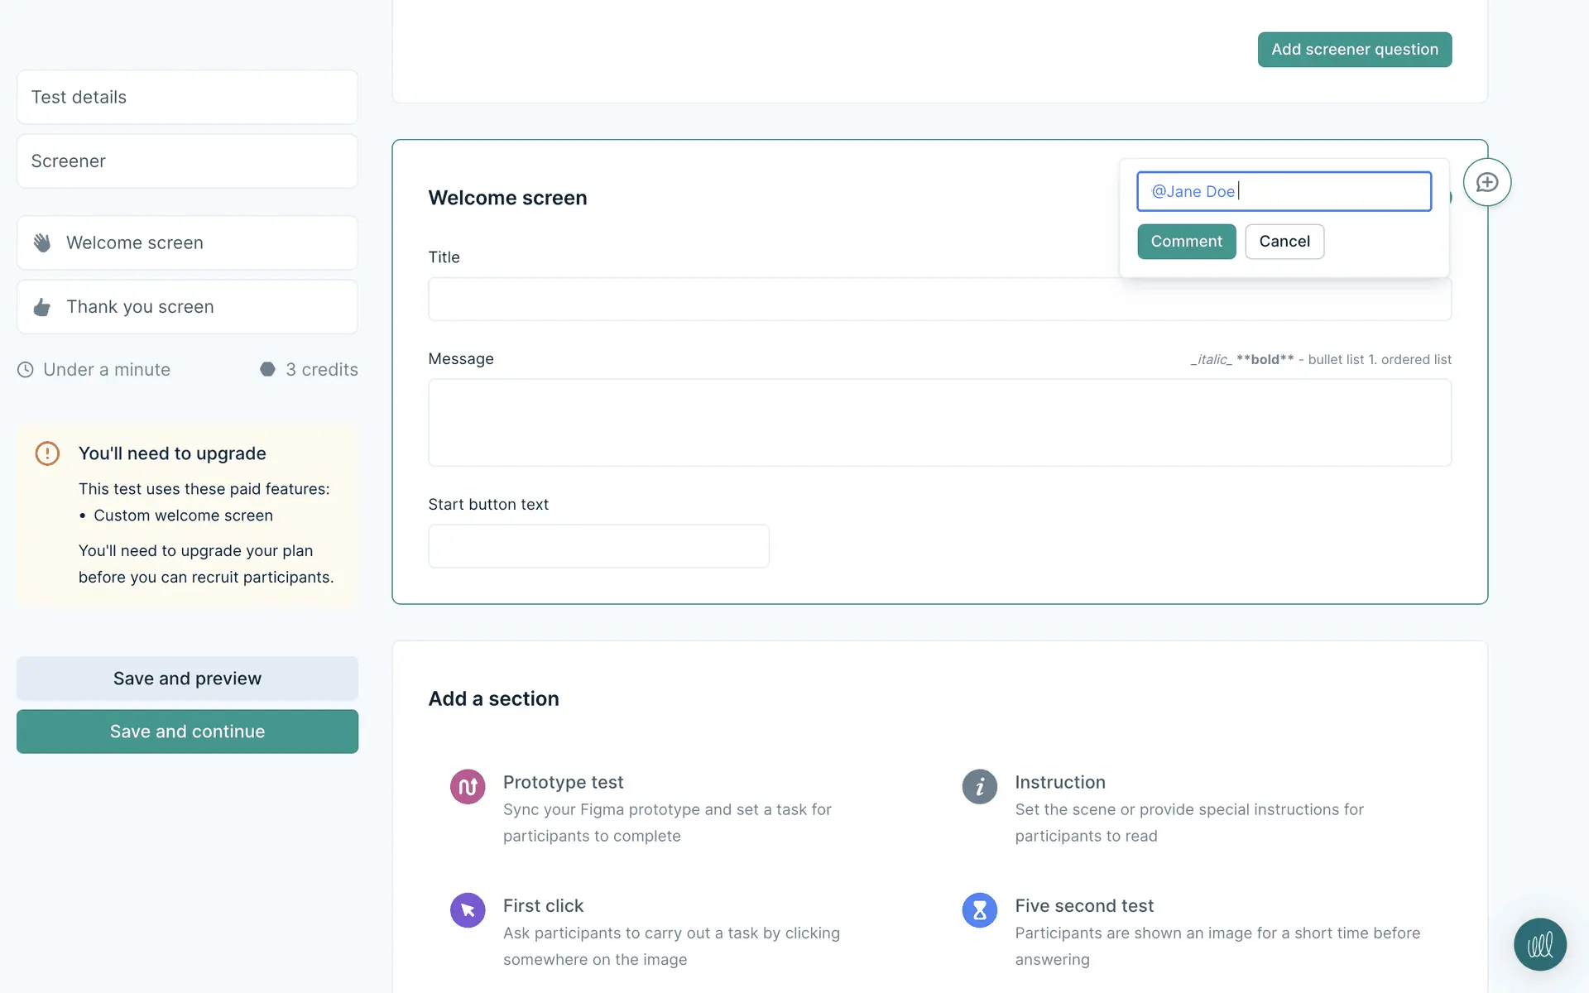The width and height of the screenshot is (1589, 993).
Task: Click the Instruction info icon
Action: (x=979, y=786)
